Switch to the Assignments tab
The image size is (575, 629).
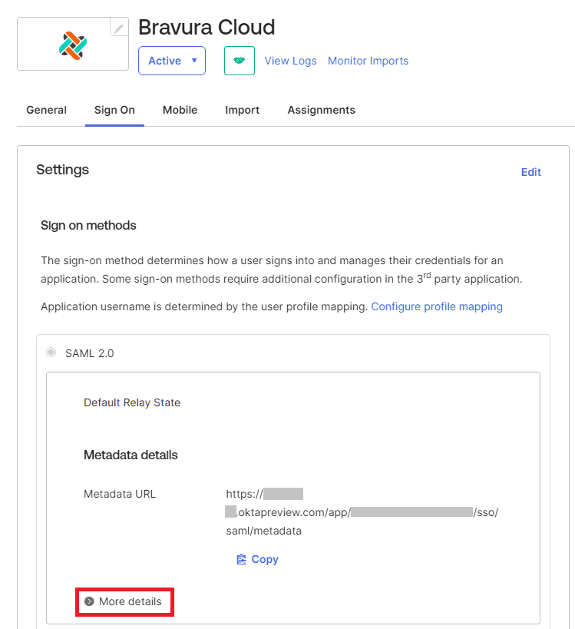pyautogui.click(x=321, y=110)
